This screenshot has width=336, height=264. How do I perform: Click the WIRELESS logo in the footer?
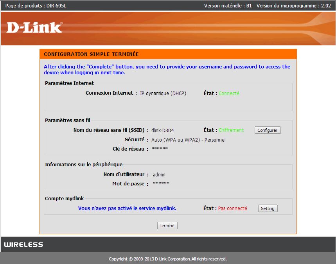pos(23,245)
